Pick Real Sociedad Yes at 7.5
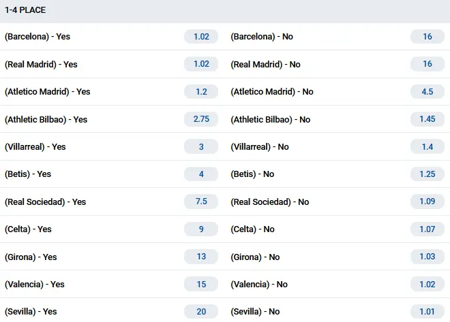Image resolution: width=450 pixels, height=322 pixels. (201, 202)
